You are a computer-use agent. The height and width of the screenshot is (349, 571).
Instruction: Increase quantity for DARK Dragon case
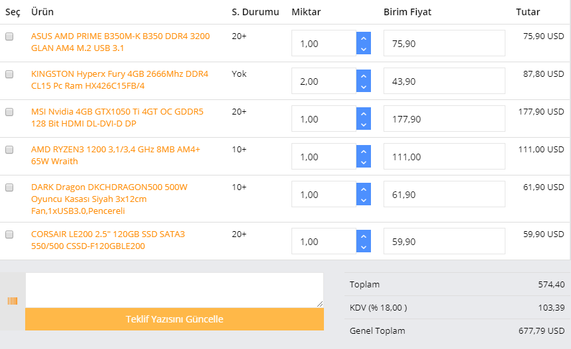363,189
